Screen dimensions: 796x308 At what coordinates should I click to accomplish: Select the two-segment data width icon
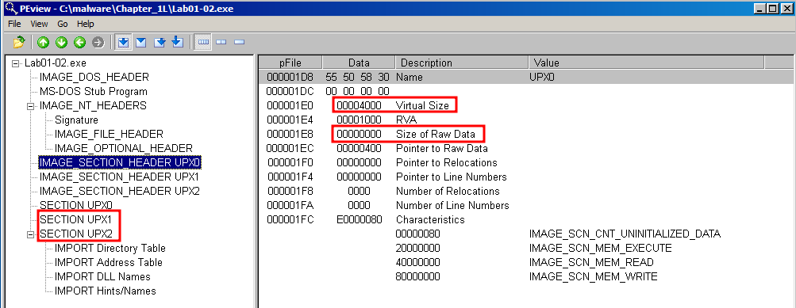221,43
